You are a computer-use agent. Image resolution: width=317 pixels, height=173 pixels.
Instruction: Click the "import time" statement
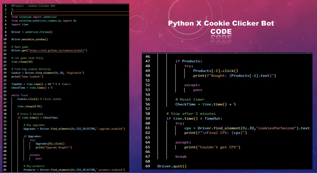(20, 24)
